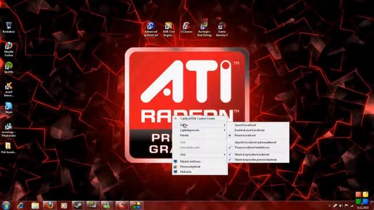Image resolution: width=374 pixels, height=210 pixels.
Task: Enable Järjestä kuvakkeet automaattisesti
Action: coord(258,142)
